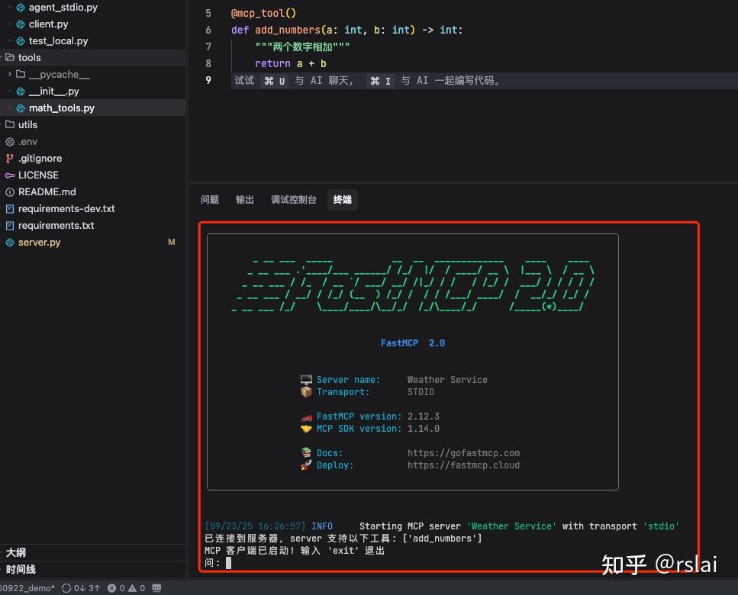Click the MCP SDK version 1.14.0 value
Image resolution: width=738 pixels, height=595 pixels.
(424, 429)
